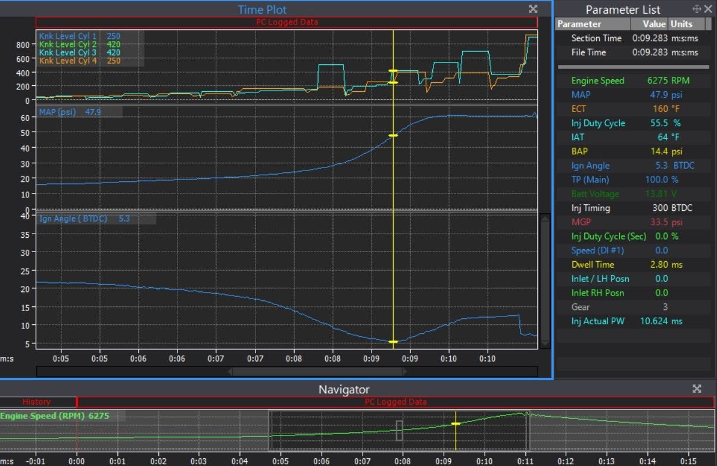Close the Parameter List panel
717x466 pixels.
(x=709, y=8)
